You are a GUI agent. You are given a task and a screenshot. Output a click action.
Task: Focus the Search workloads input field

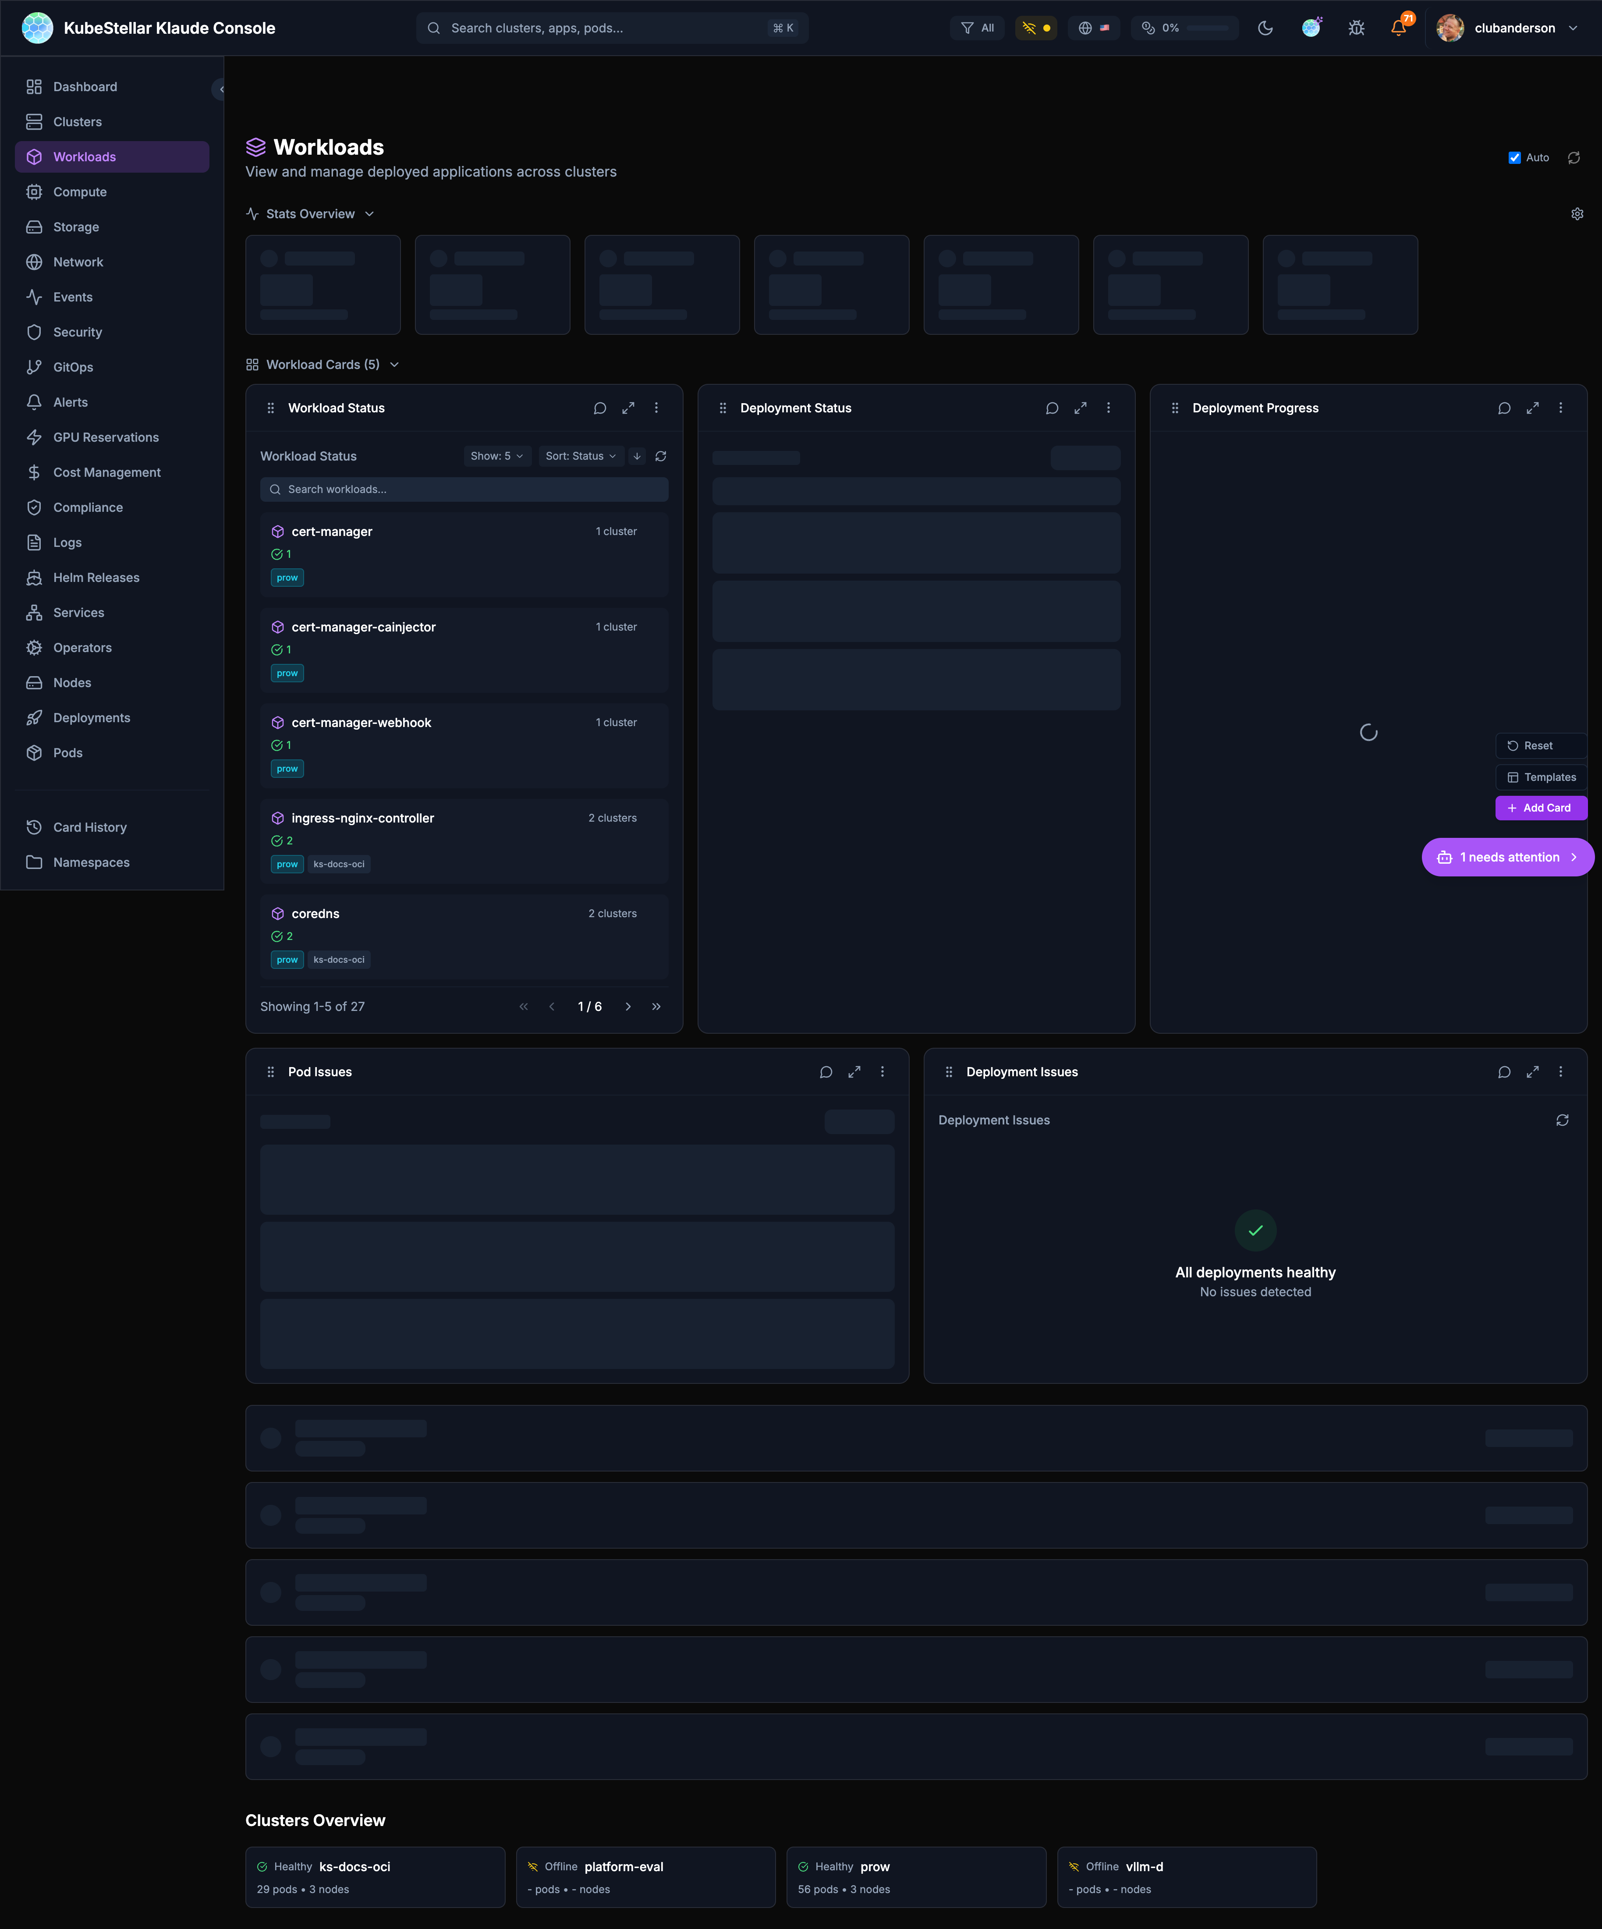tap(465, 489)
